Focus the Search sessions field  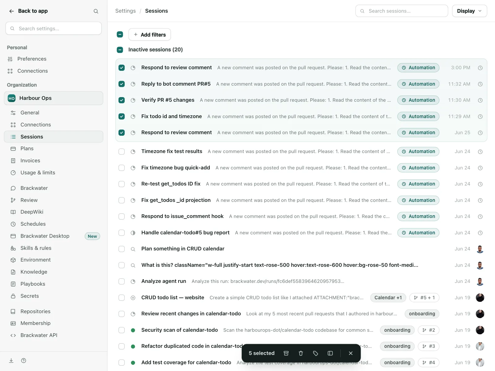coord(402,11)
